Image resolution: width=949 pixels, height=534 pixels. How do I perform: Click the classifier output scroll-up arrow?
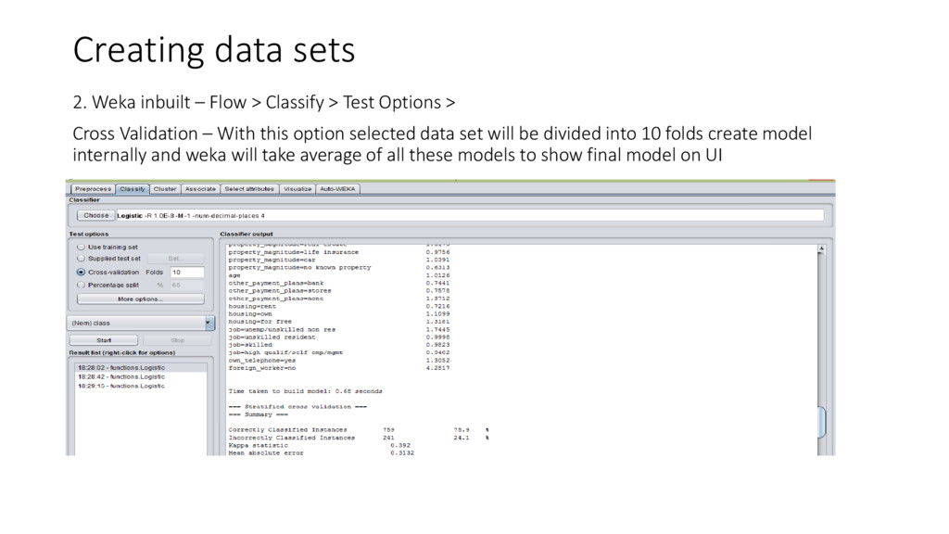[821, 248]
